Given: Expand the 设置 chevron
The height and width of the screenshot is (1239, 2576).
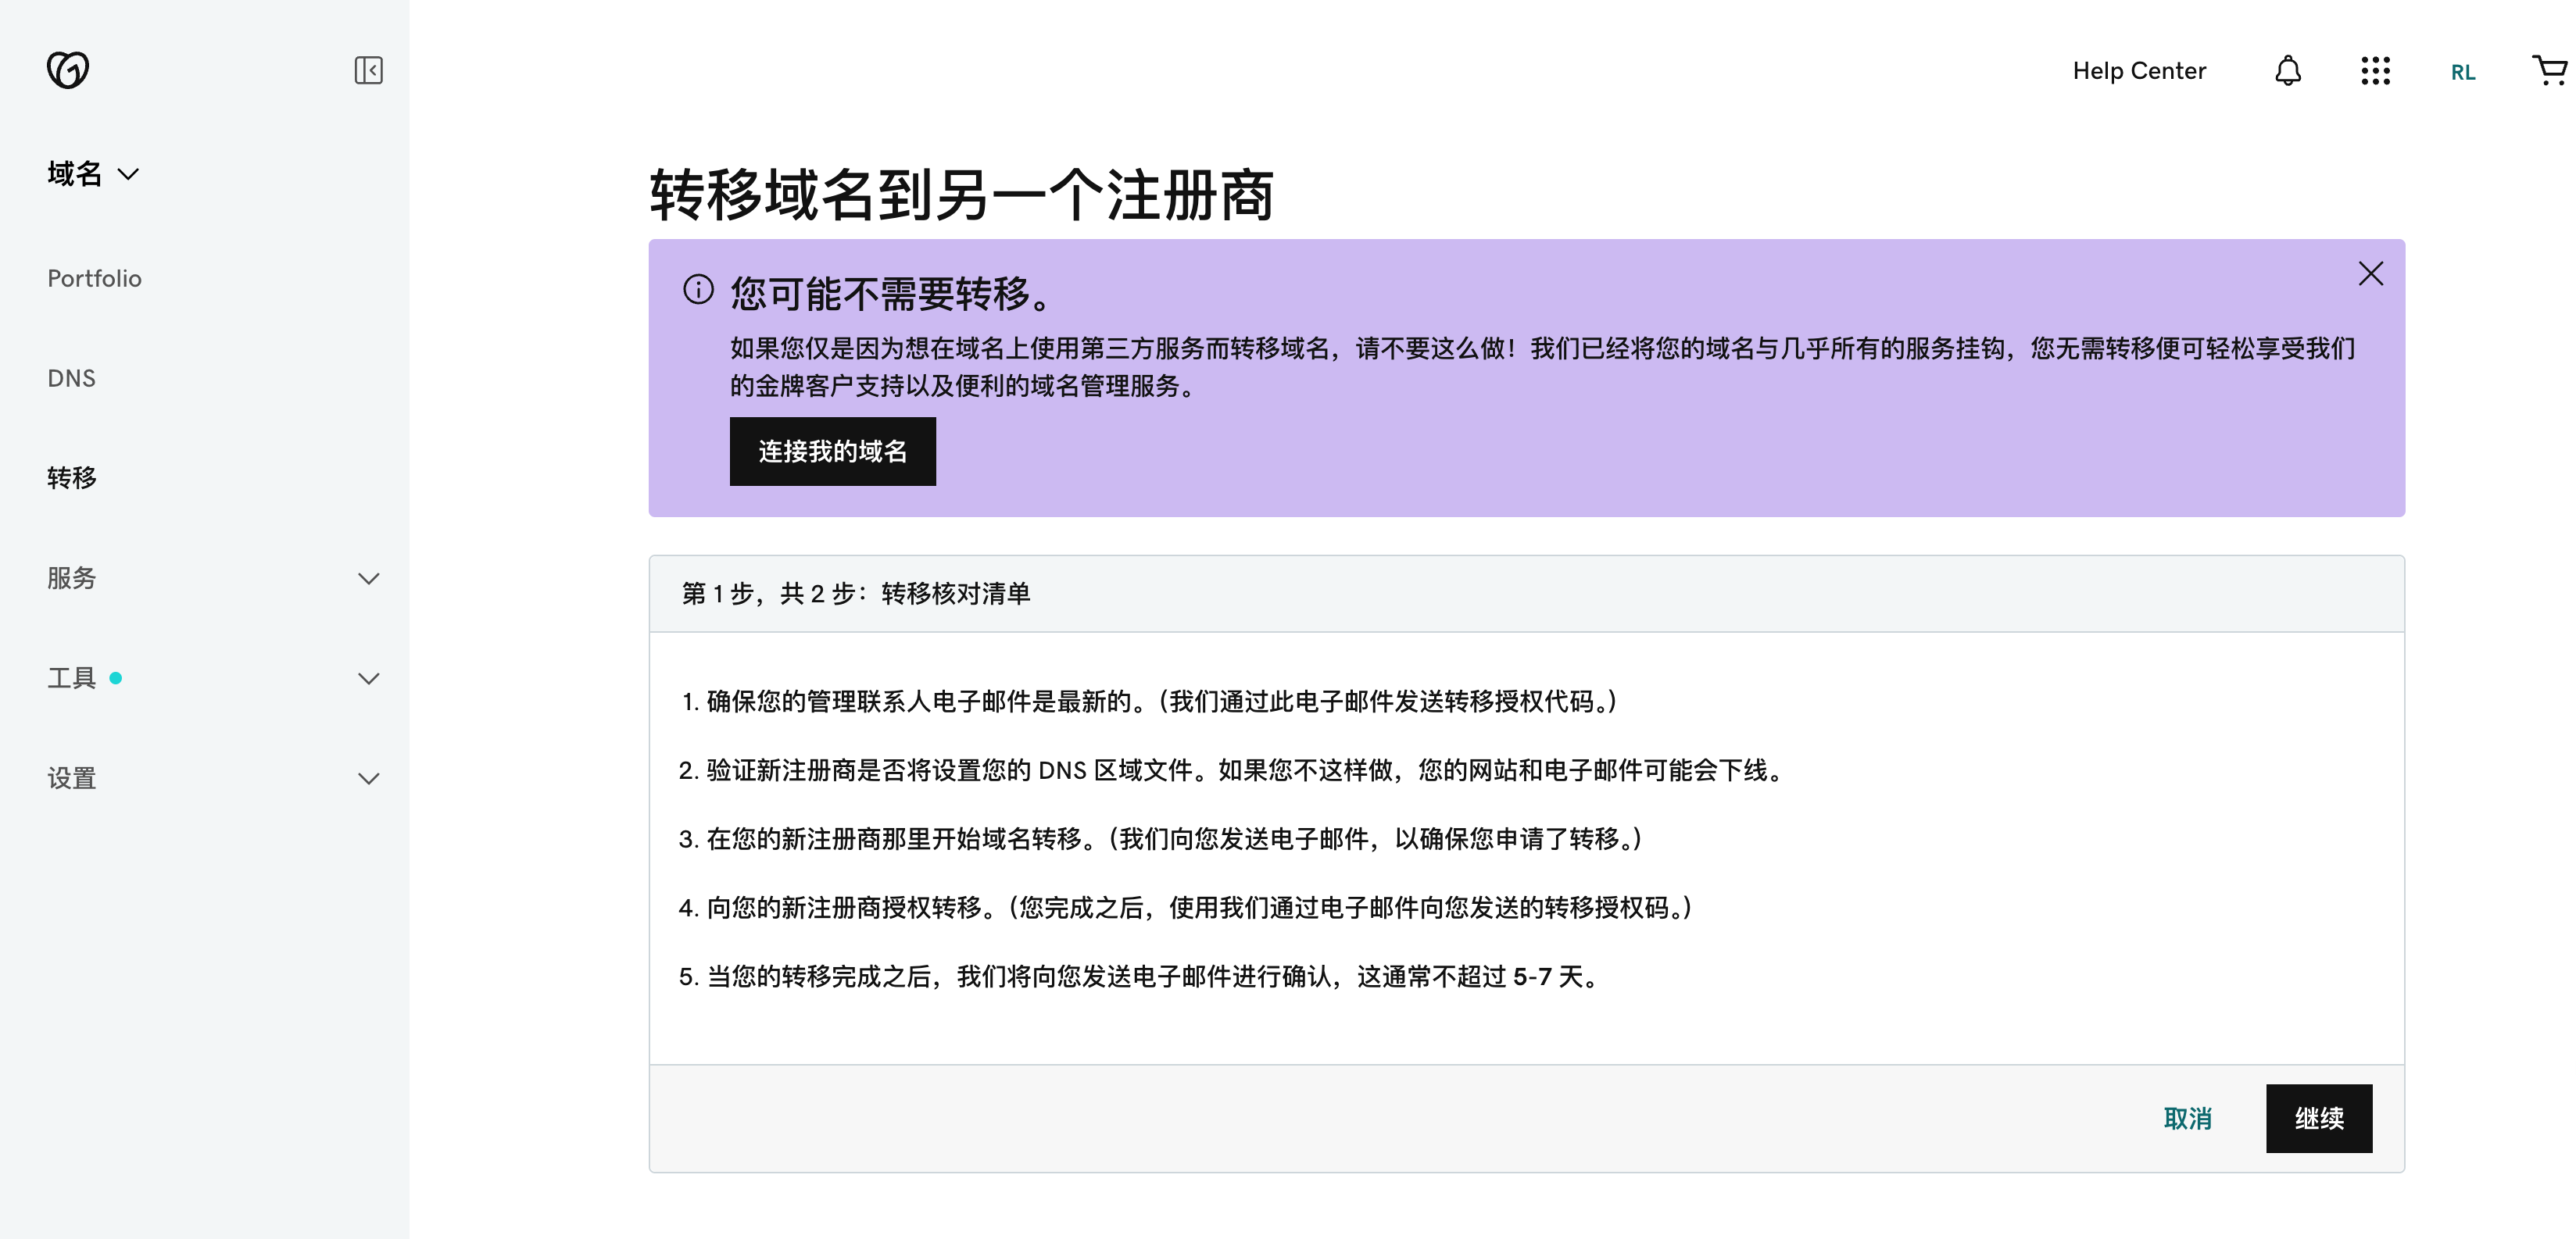Looking at the screenshot, I should point(369,778).
